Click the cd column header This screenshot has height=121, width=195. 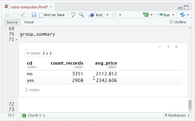[x=30, y=63]
